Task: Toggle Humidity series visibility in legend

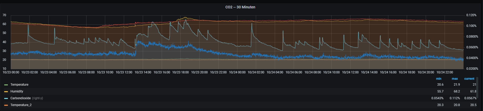Action: pyautogui.click(x=17, y=91)
